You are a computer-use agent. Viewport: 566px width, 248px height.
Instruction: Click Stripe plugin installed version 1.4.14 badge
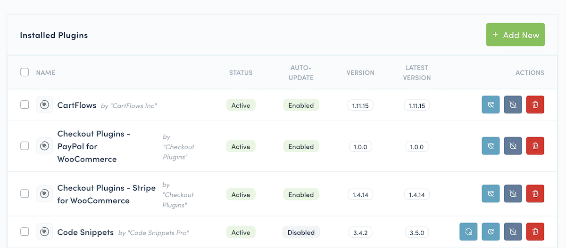coord(360,194)
